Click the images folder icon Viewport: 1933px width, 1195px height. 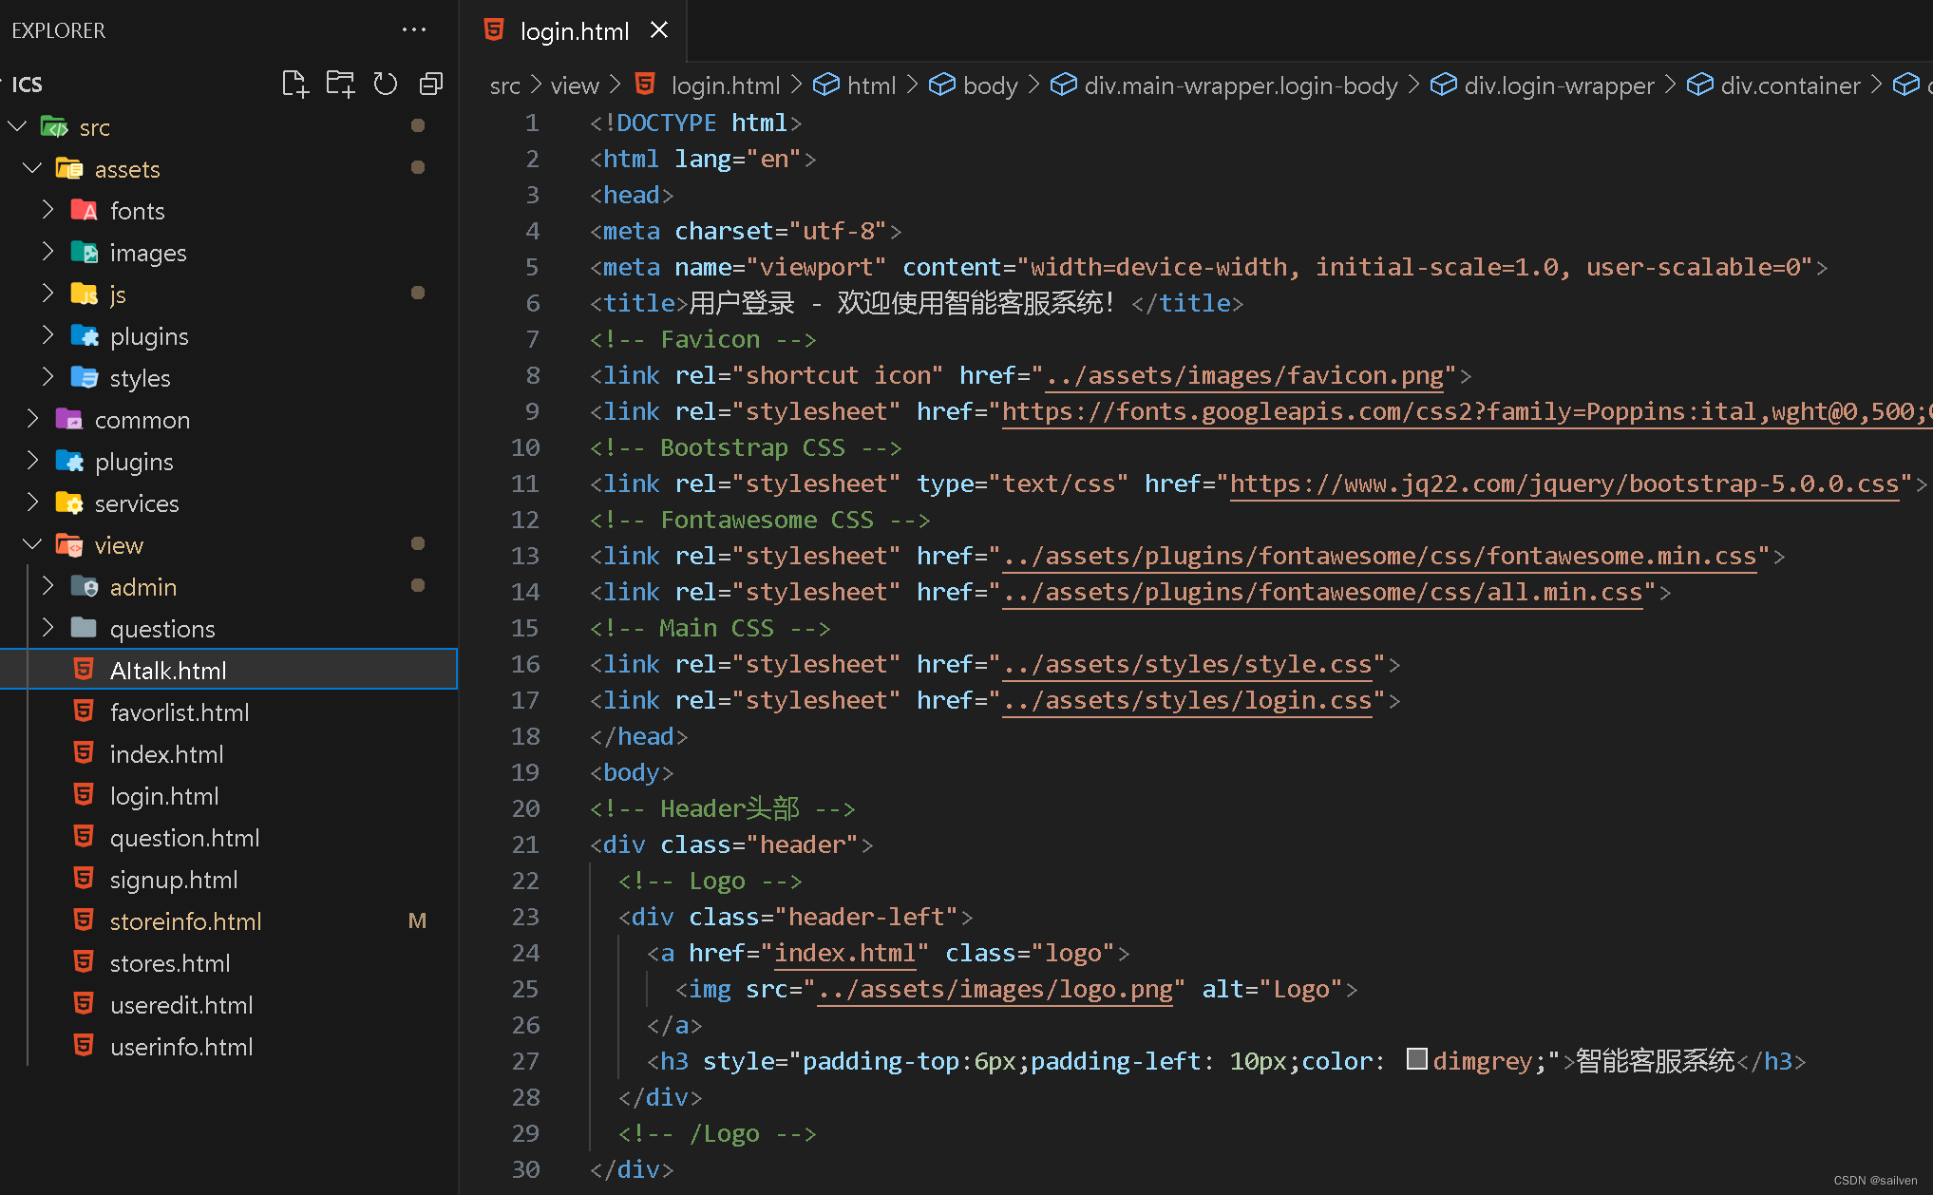coord(85,253)
